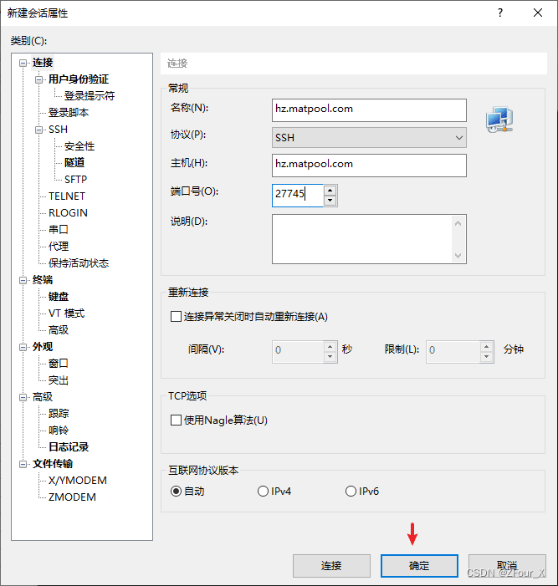Select 隧道 tree item
The width and height of the screenshot is (558, 586).
74,163
